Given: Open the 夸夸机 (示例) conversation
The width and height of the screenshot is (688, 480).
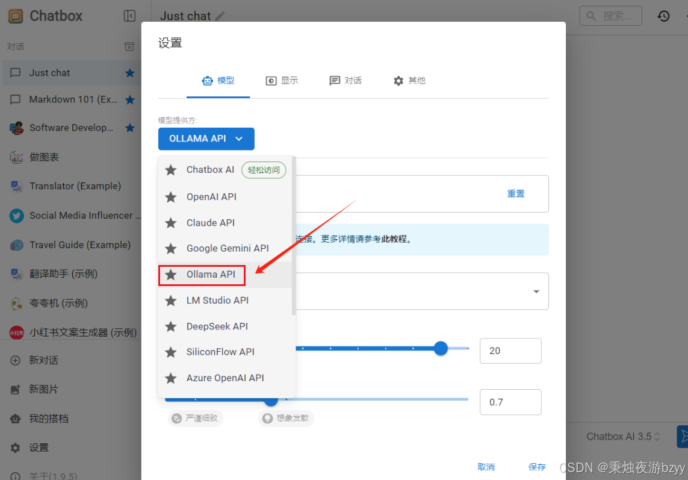Looking at the screenshot, I should (70, 303).
